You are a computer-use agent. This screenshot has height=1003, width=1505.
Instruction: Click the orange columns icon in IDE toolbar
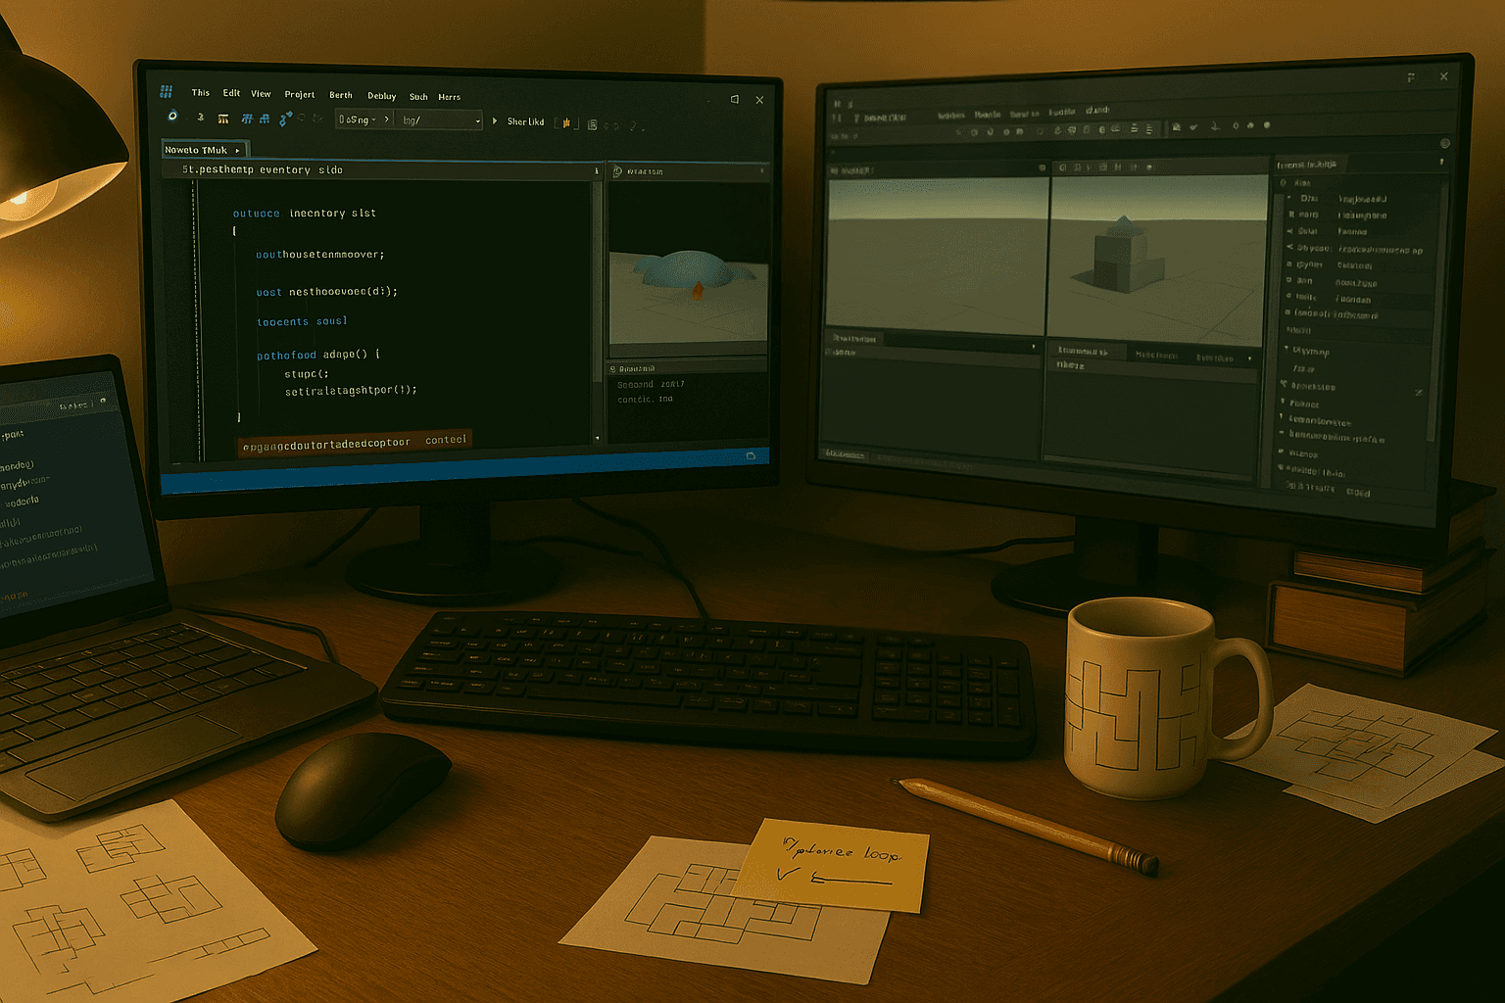click(x=223, y=119)
